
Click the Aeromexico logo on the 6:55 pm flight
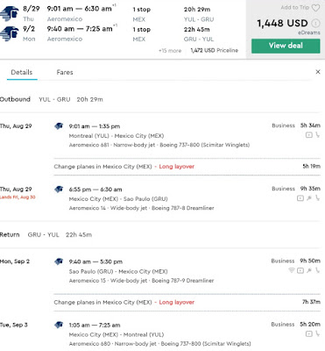click(x=59, y=190)
